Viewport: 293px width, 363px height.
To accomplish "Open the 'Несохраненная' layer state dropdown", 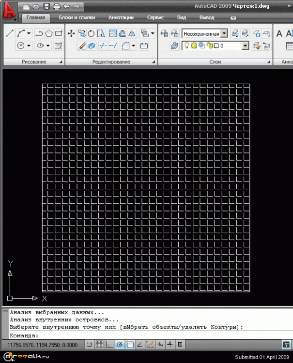I will click(224, 33).
